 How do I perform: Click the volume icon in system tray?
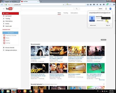point(107,91)
